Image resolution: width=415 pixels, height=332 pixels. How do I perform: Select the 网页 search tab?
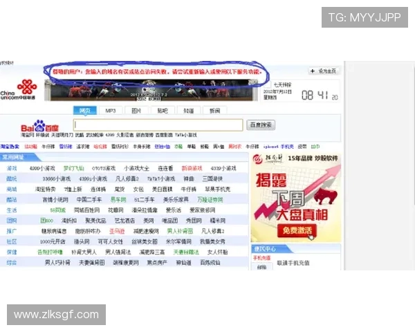[84, 111]
